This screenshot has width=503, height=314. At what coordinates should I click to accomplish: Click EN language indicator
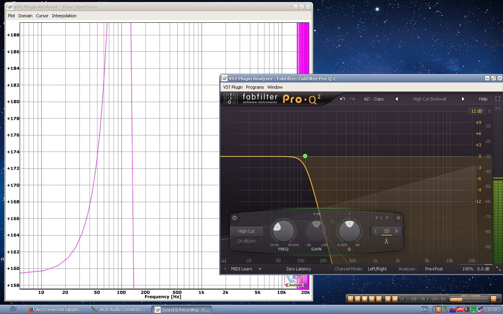point(424,309)
